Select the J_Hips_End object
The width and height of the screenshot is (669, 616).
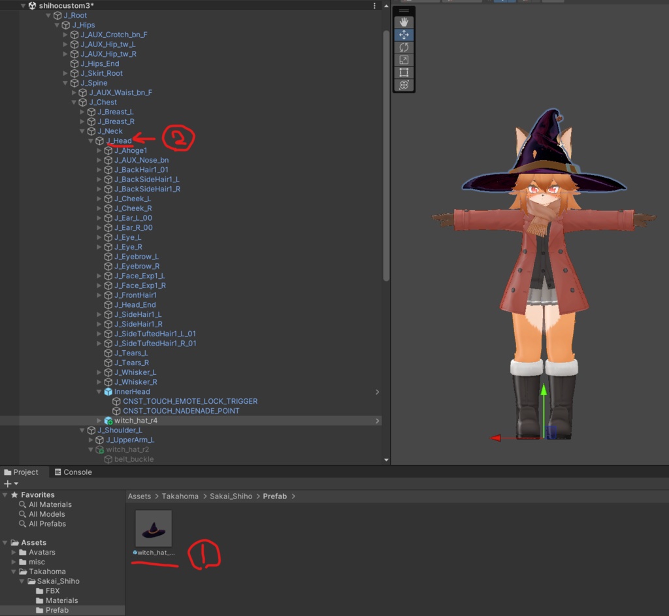99,63
